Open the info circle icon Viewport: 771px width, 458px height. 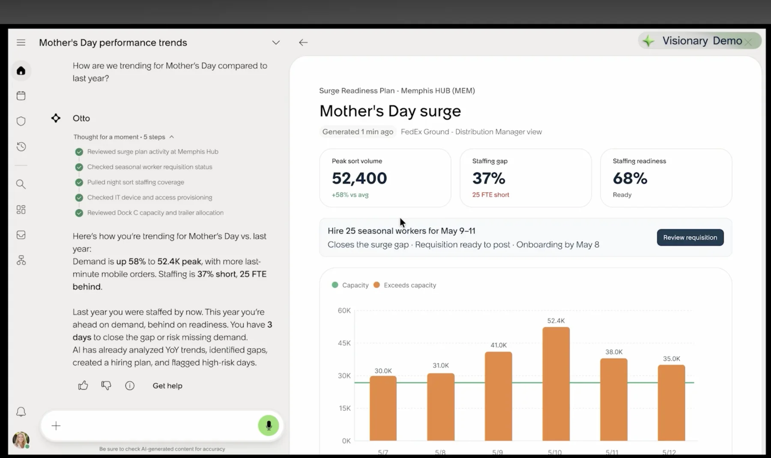click(x=130, y=386)
